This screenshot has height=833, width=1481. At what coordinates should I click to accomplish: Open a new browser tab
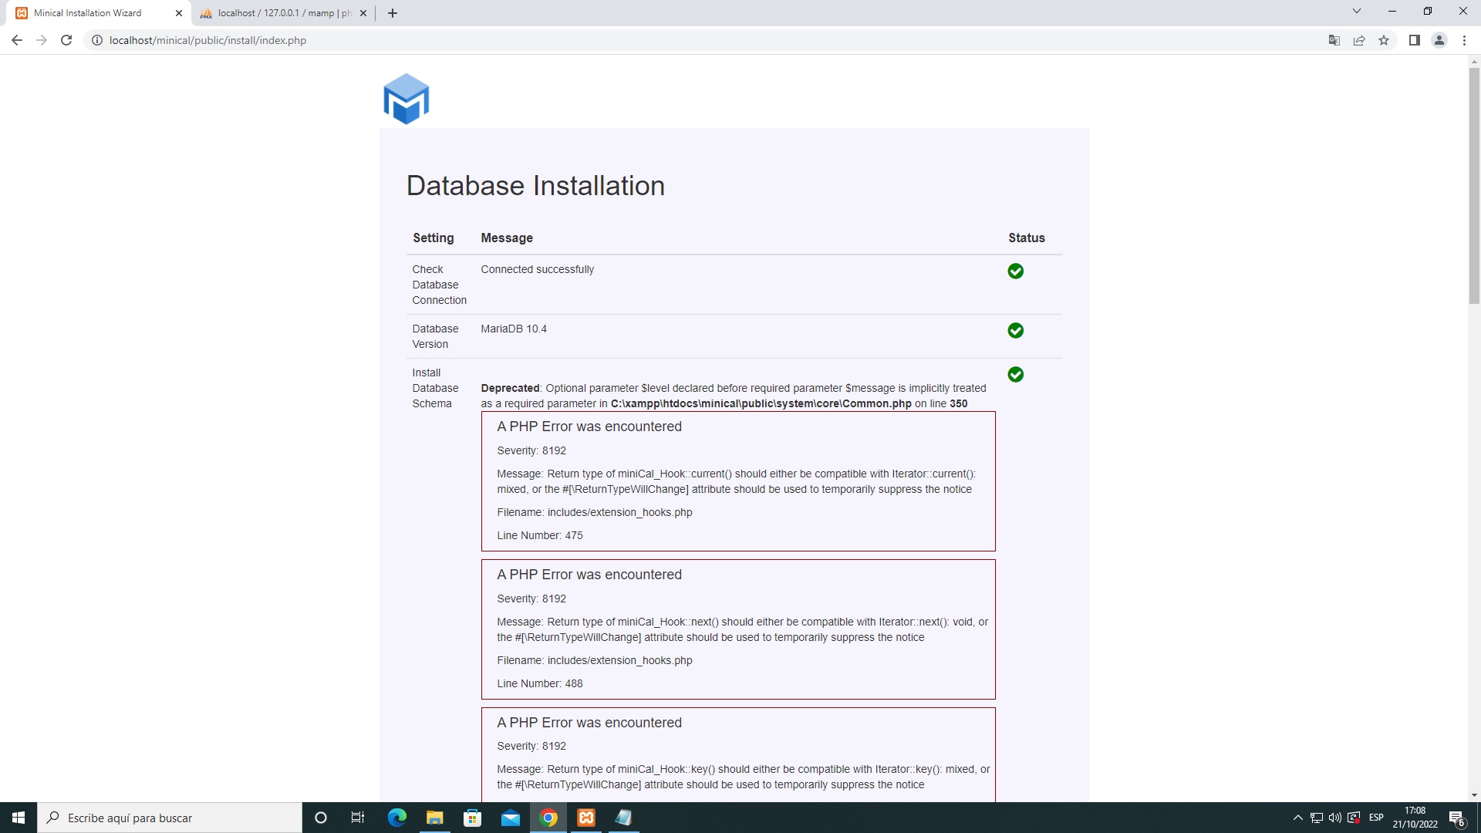click(393, 13)
